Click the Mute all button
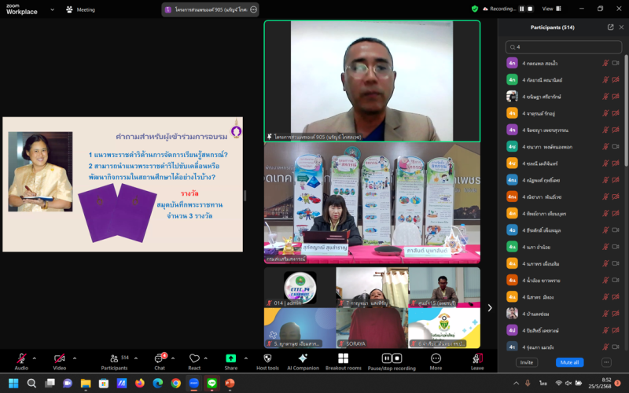The image size is (629, 393). 569,362
